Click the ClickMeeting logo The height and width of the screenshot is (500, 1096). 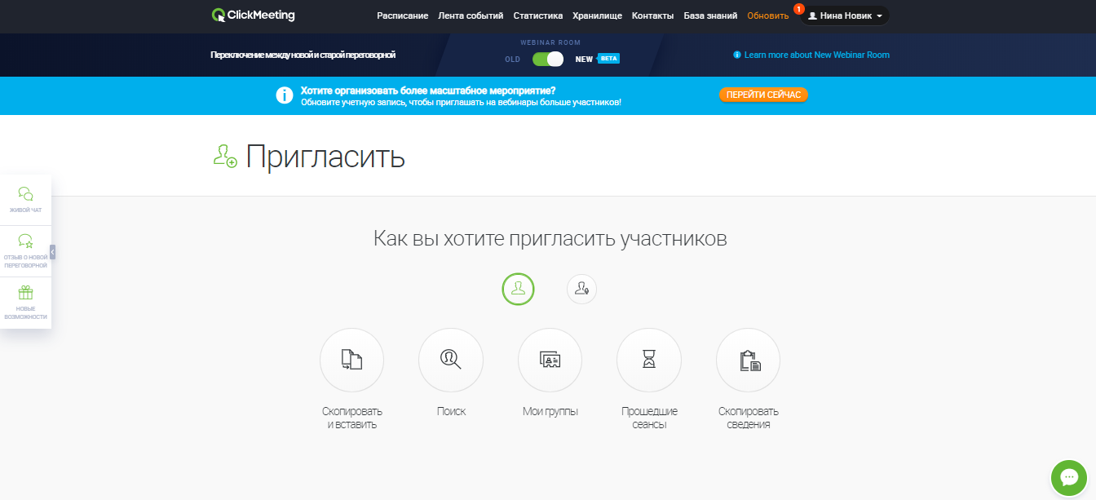point(254,15)
